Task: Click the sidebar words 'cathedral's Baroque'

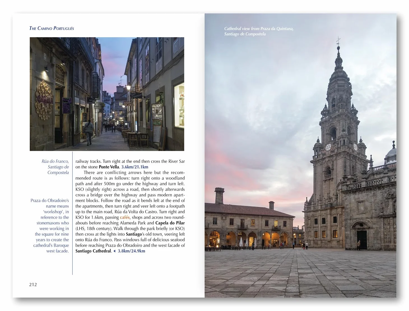Action: click(51, 245)
